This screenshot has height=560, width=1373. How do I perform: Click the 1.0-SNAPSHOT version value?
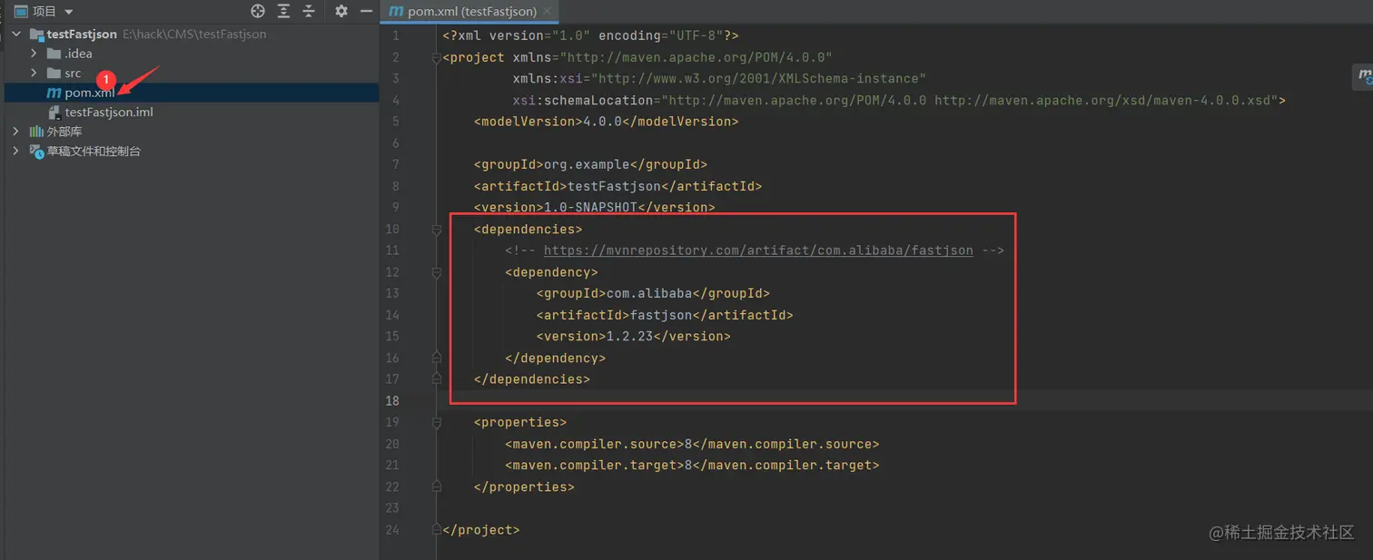pyautogui.click(x=590, y=207)
